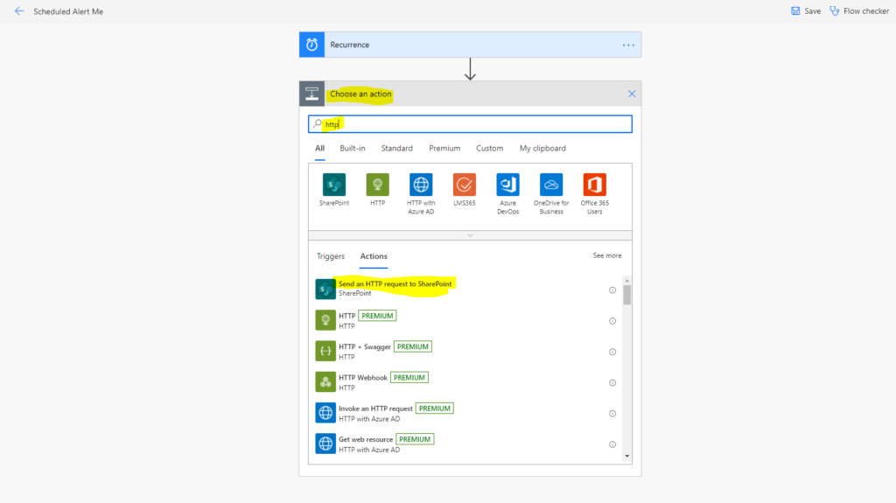This screenshot has height=503, width=896.
Task: Show info for Invoke an HTTP request
Action: click(x=612, y=414)
